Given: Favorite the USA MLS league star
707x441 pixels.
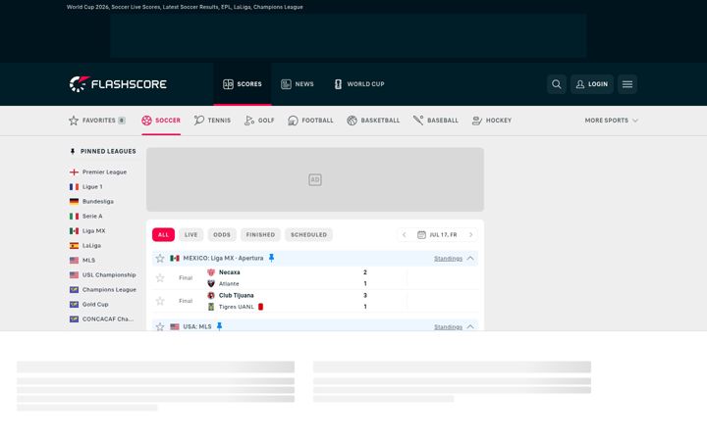Looking at the screenshot, I should (160, 326).
